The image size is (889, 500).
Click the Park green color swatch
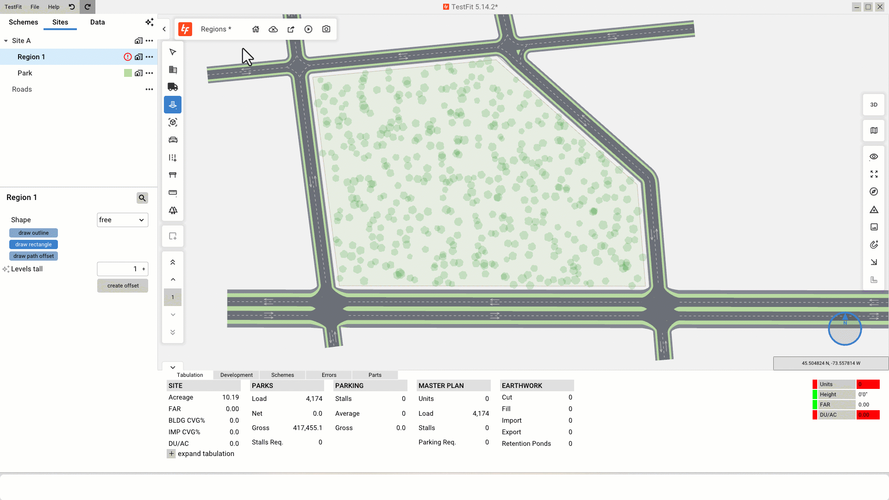128,73
